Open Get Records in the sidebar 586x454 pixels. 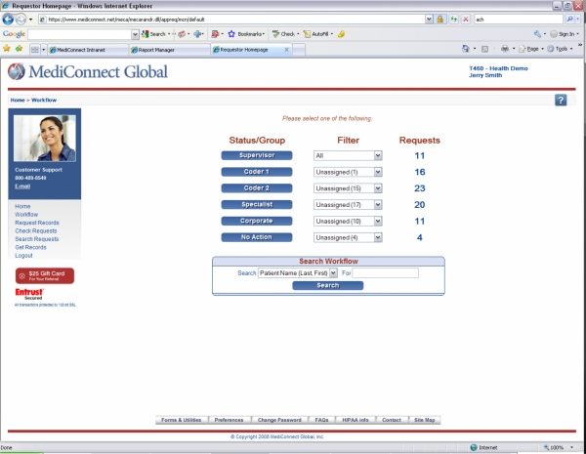[x=30, y=247]
